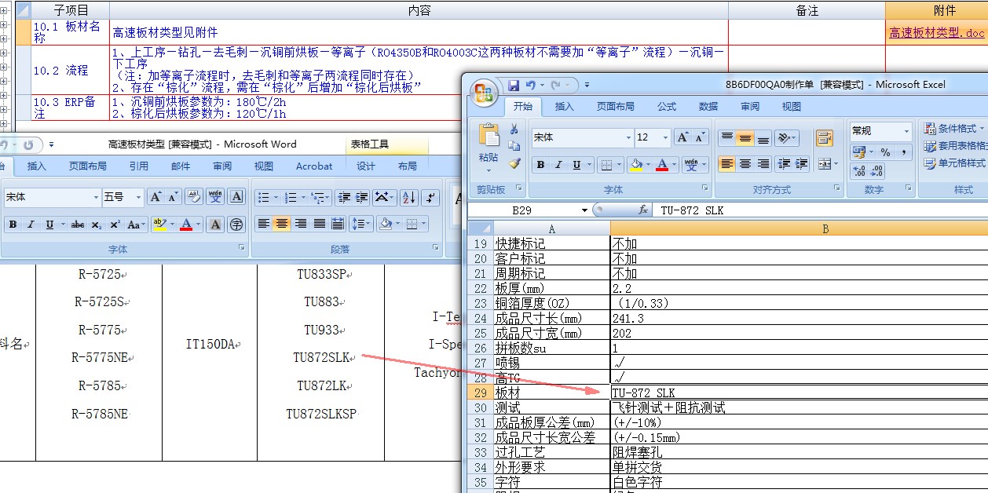Switch to Excel 插入 tab
The height and width of the screenshot is (493, 988).
pyautogui.click(x=565, y=107)
